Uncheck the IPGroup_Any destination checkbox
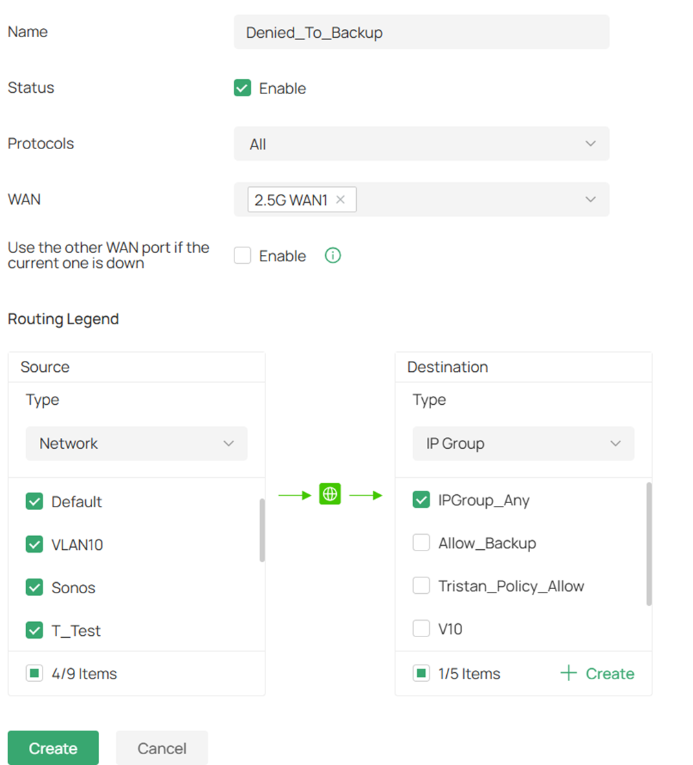693x765 pixels. pyautogui.click(x=421, y=500)
